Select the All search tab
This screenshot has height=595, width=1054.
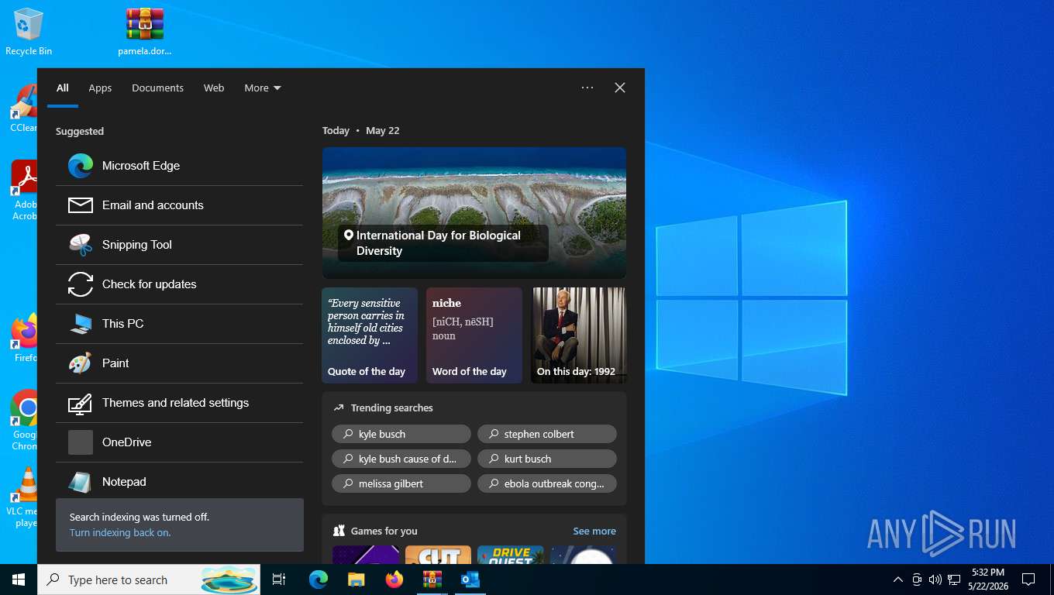coord(63,88)
